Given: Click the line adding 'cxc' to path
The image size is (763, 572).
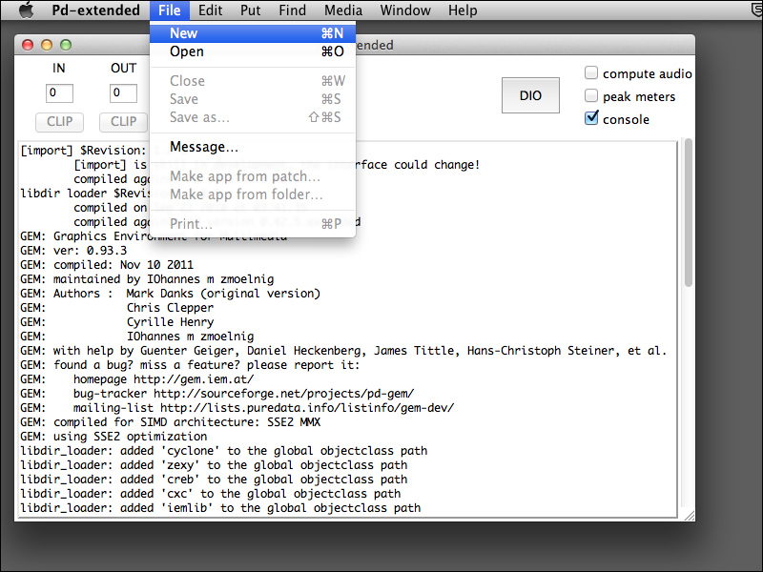Looking at the screenshot, I should (x=210, y=494).
